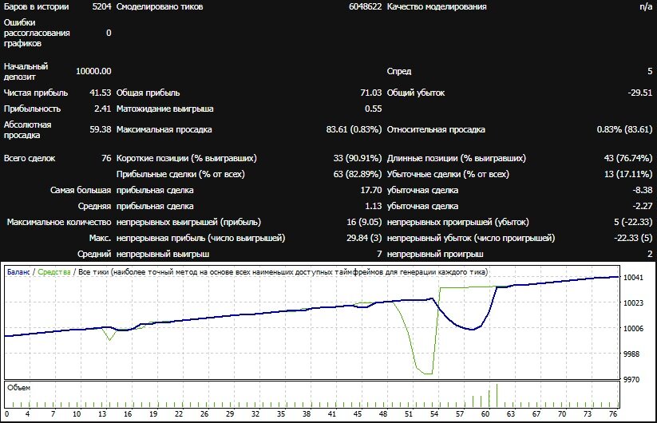Select loss trades value 13 (17.11%)

pos(628,174)
